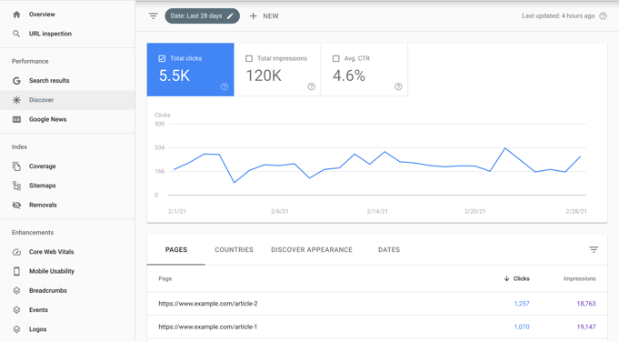This screenshot has width=619, height=342.
Task: Select the 120K Total impressions card
Action: pos(277,69)
